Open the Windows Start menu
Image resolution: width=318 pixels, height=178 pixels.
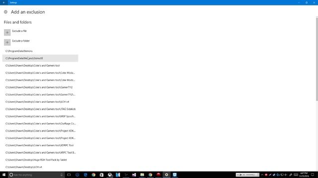click(4, 175)
